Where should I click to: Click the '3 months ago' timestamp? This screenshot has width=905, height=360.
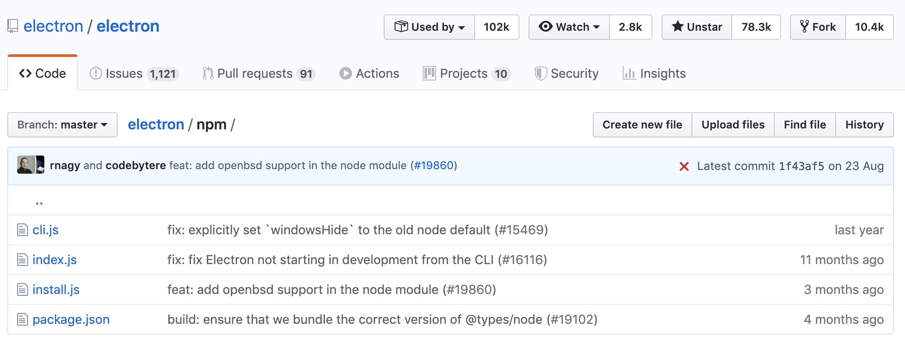pyautogui.click(x=844, y=290)
